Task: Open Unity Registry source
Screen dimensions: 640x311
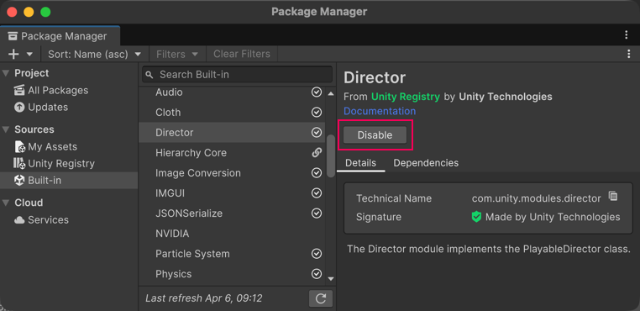Action: 69,163
